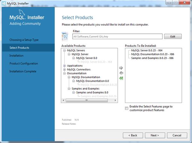Click the filter document icon
192x143 pixels.
66,36
